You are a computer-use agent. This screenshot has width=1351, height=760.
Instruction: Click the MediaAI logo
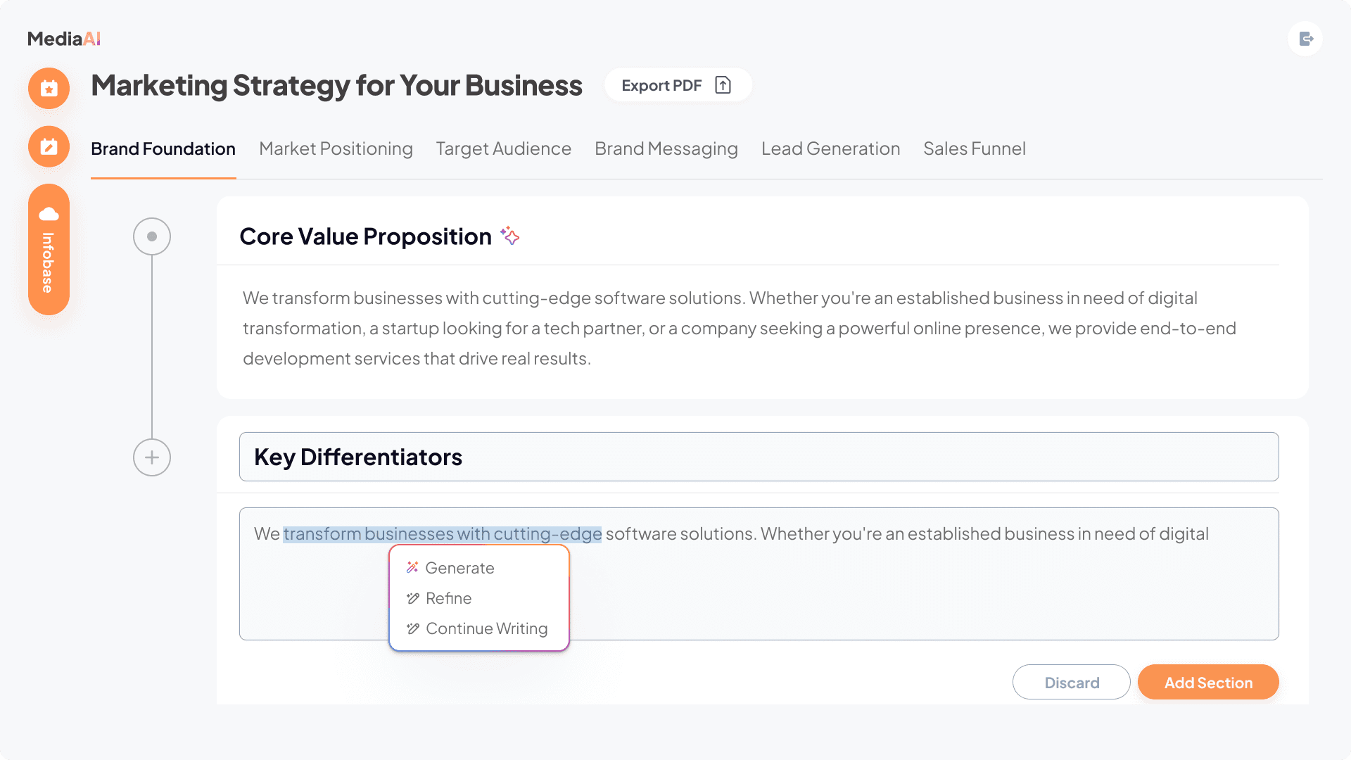(x=63, y=39)
